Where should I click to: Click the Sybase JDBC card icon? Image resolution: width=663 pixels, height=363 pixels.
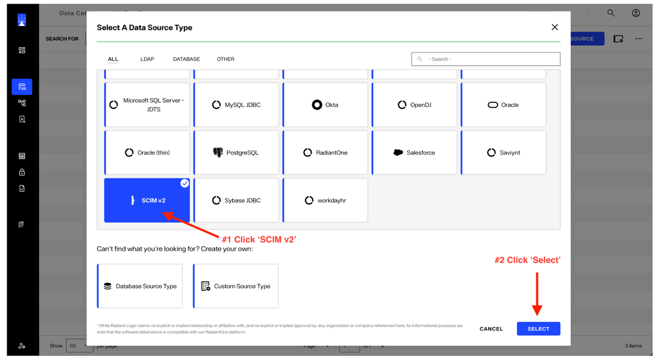tap(216, 200)
